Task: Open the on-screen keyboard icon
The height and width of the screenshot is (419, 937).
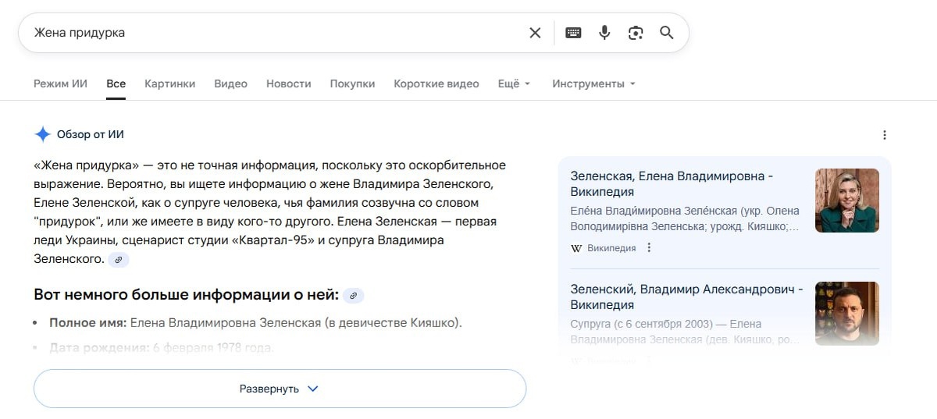Action: pyautogui.click(x=573, y=33)
